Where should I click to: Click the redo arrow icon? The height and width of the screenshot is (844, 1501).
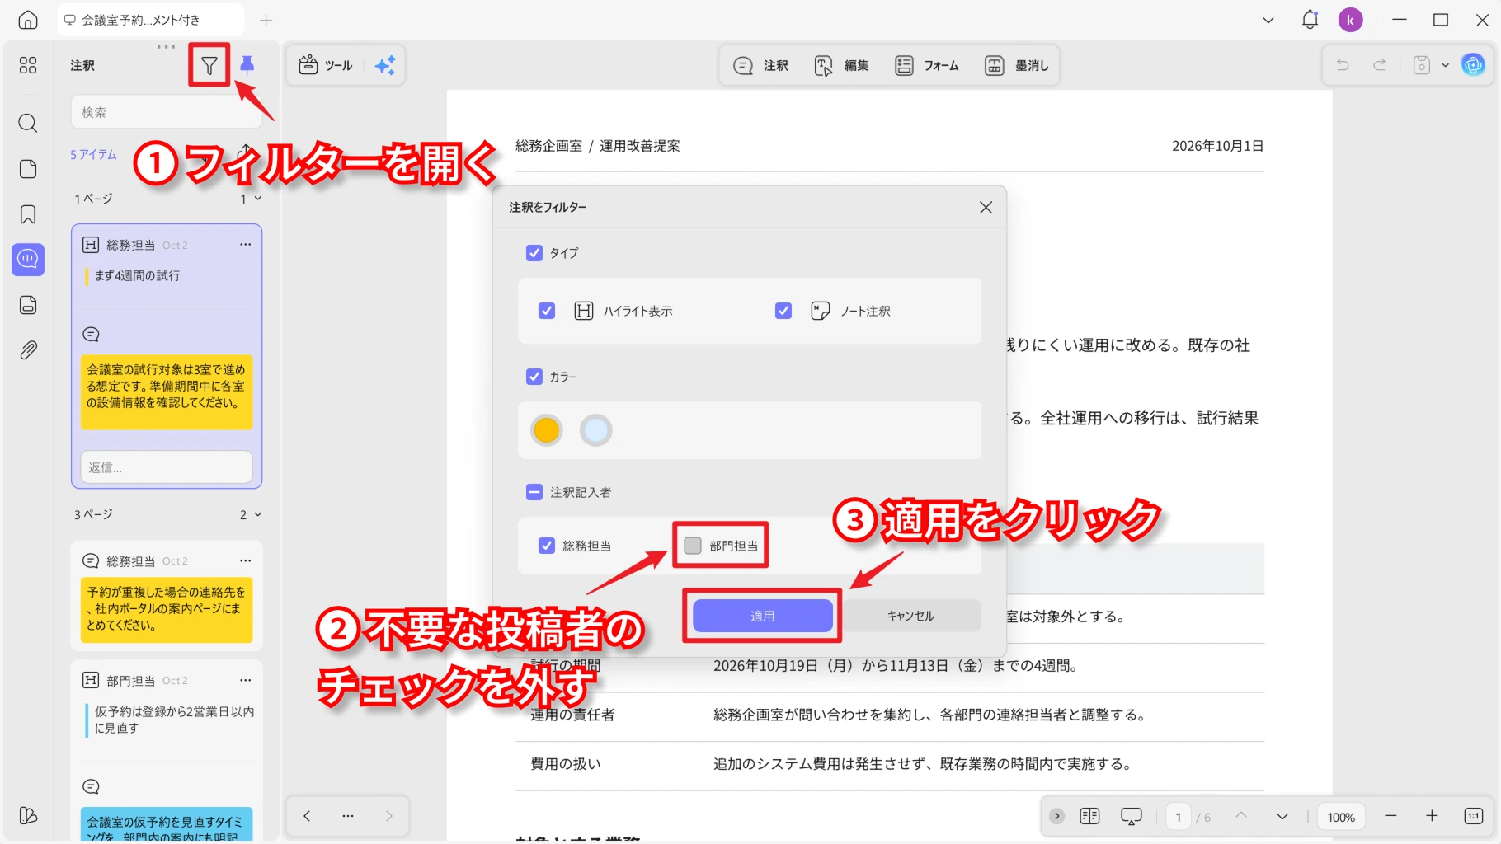click(1379, 65)
